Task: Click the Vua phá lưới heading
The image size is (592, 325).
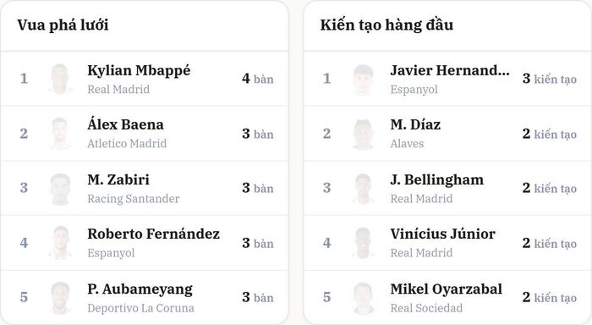Action: click(x=63, y=25)
